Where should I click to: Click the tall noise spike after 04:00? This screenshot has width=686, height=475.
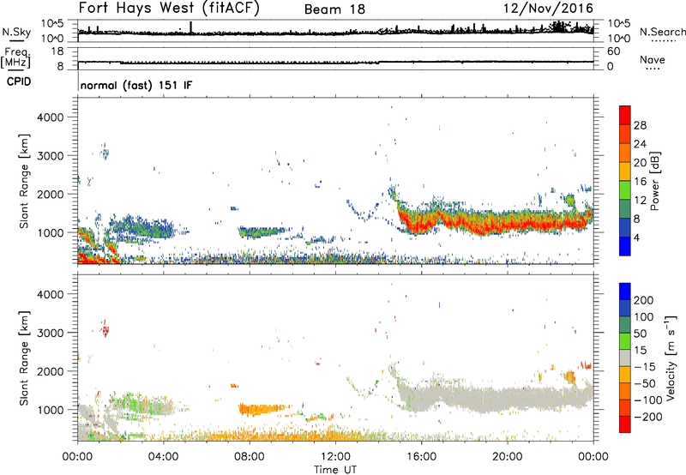(190, 27)
